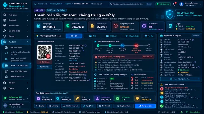The width and height of the screenshot is (204, 114).
Task: Copy Correlation ID in Thông tin thanh toán
Action: pyautogui.click(x=89, y=80)
